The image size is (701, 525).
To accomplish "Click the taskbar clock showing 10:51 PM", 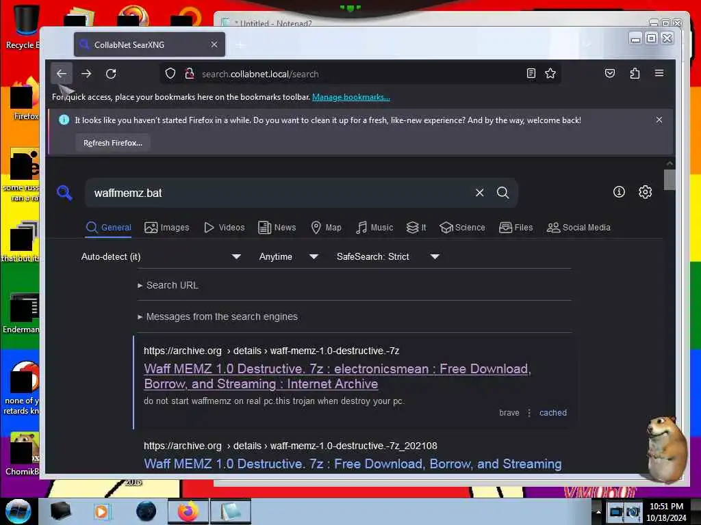I will coord(666,511).
